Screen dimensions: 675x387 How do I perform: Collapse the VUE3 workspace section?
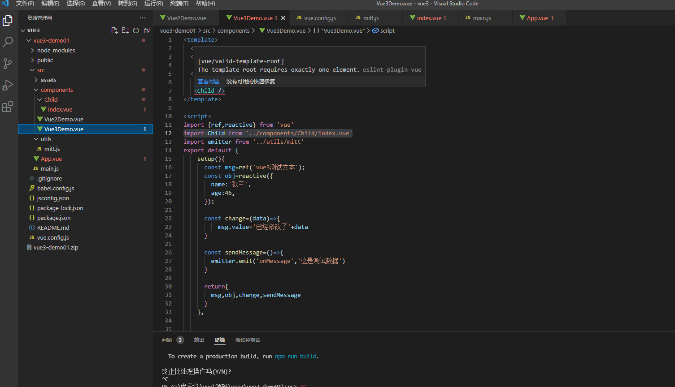(23, 30)
